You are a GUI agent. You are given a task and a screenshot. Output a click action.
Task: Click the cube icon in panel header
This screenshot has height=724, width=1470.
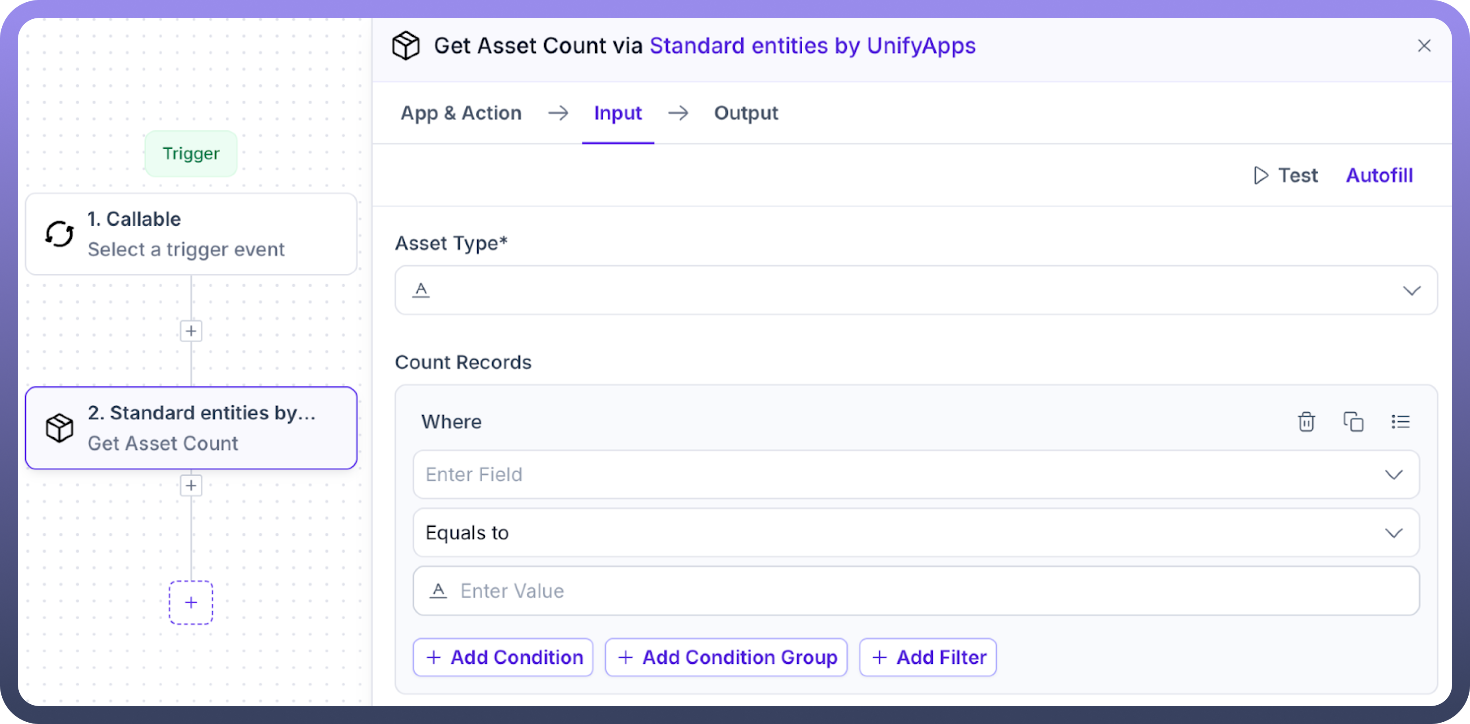pos(406,46)
